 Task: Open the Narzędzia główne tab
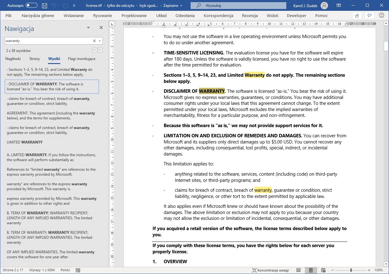tap(38, 15)
